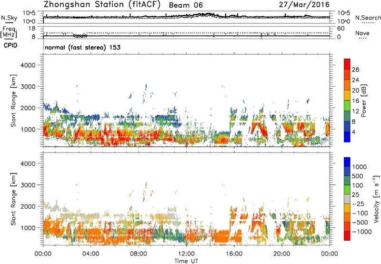Image resolution: width=381 pixels, height=264 pixels.
Task: Click the '-1000' velocity color bar label
Action: coord(362,232)
